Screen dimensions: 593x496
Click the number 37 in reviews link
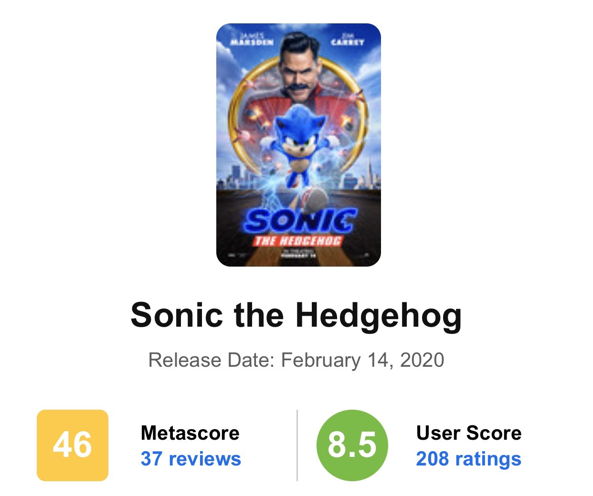tap(151, 459)
